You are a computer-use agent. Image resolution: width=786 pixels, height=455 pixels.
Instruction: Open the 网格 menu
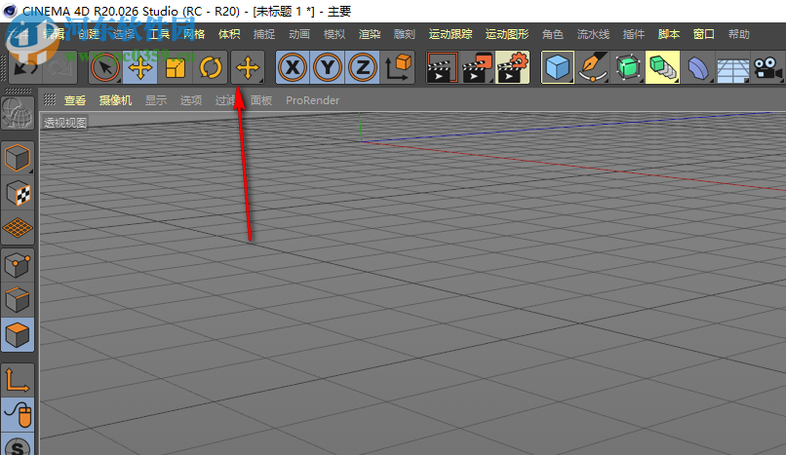194,34
